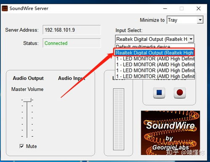This screenshot has width=210, height=162.
Task: Open the Minimize to Tray combo box
Action: (x=185, y=20)
